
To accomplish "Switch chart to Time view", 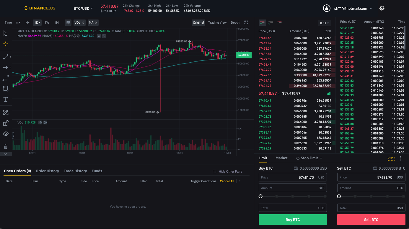I will click(8, 22).
